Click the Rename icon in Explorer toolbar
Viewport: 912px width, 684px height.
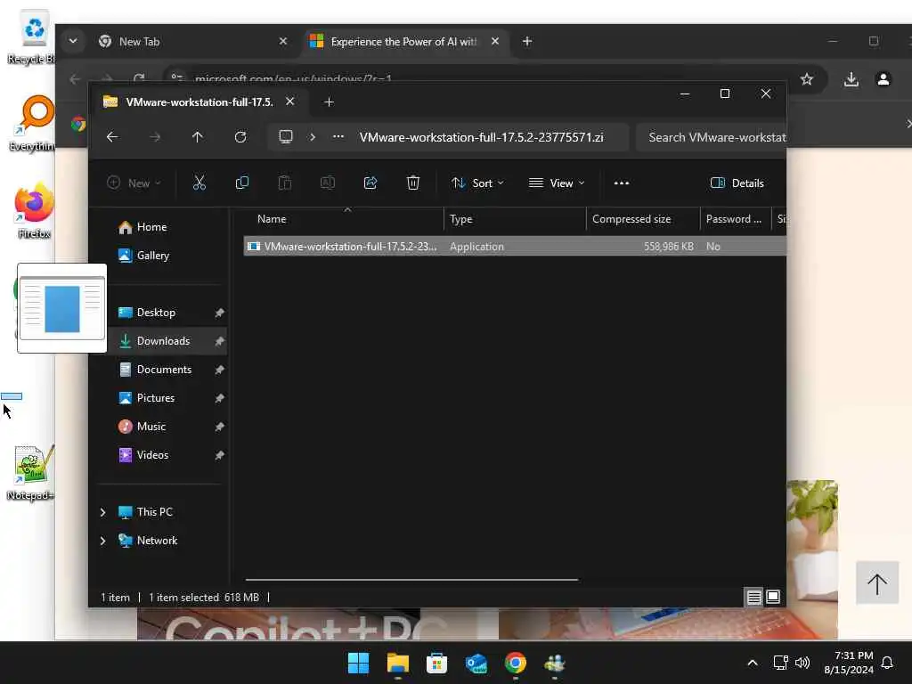(x=328, y=183)
